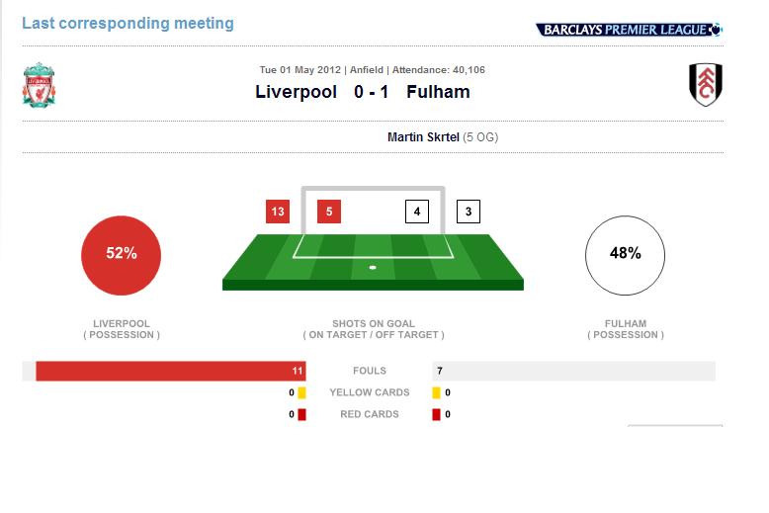
Task: Click Fulham's yellow card icon
Action: click(x=436, y=392)
